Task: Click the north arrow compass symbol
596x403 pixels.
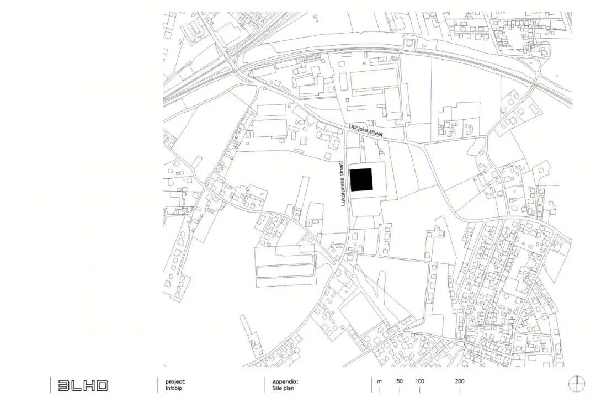Action: coord(577,383)
